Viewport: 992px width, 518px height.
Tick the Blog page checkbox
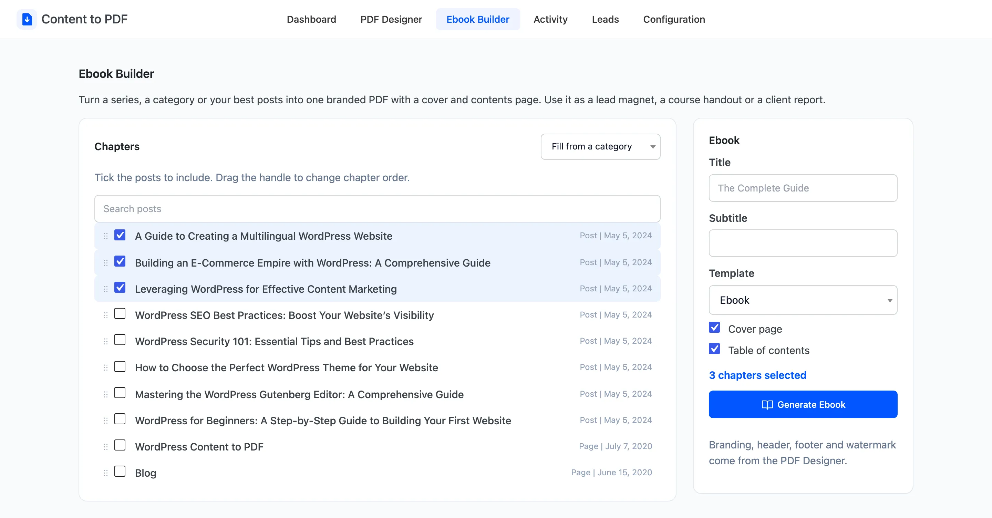click(120, 471)
